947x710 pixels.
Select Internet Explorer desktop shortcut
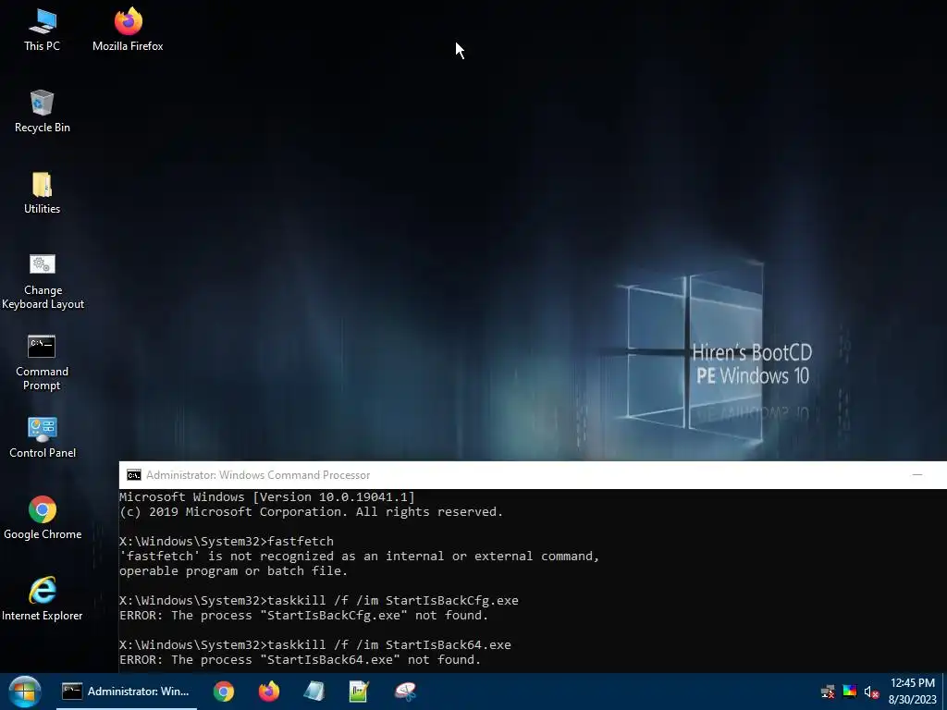(43, 599)
